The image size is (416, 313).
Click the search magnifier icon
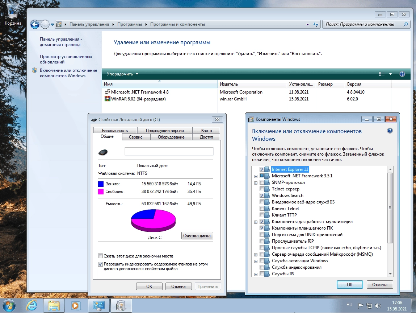tap(406, 24)
